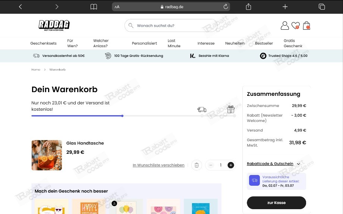Proceed with the zur Kasse button
The image size is (343, 214).
(276, 202)
